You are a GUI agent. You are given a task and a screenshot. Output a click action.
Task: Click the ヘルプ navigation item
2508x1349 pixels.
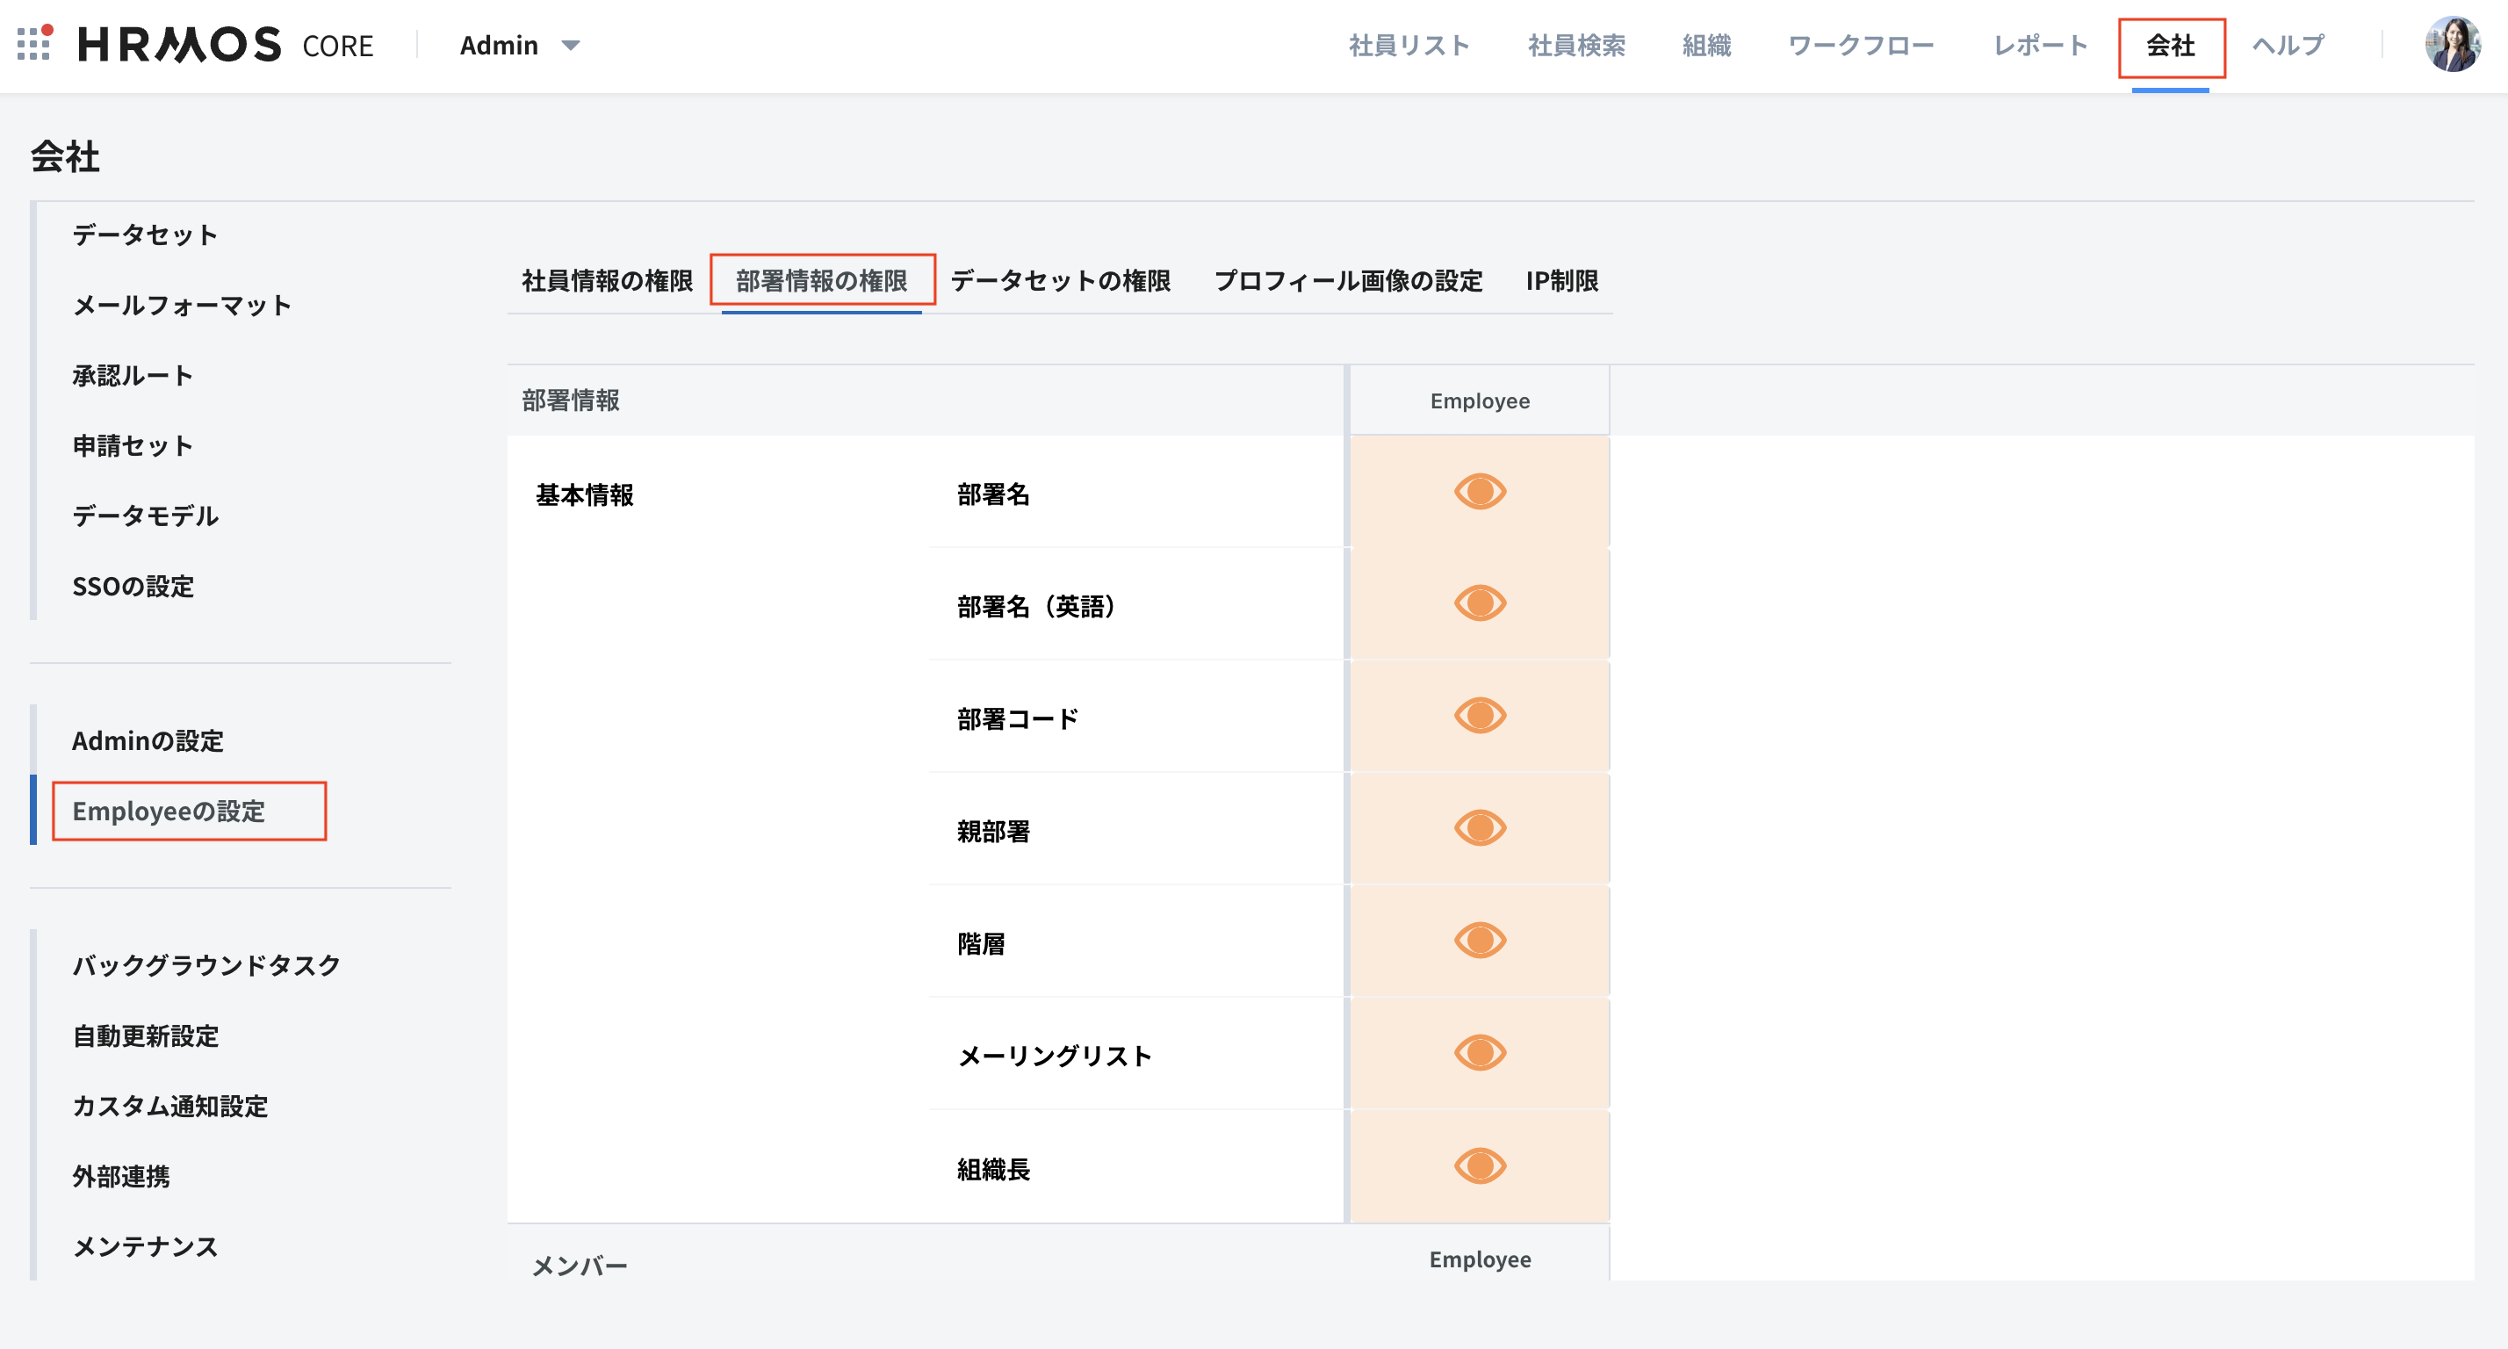[x=2288, y=45]
